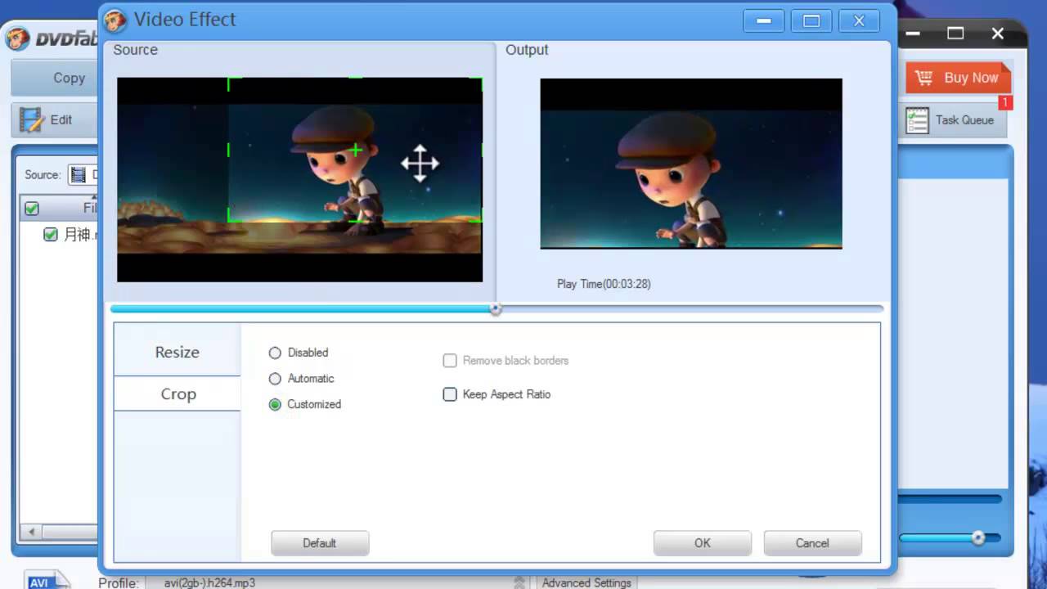Open the Task Queue list icon
The image size is (1047, 589).
[918, 120]
